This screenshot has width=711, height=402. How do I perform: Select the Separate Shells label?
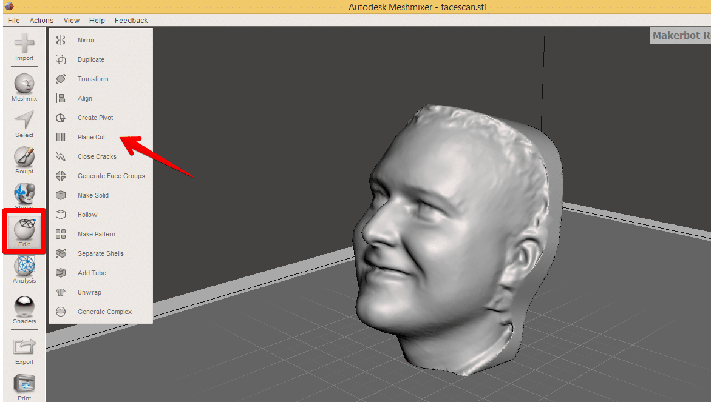[101, 253]
